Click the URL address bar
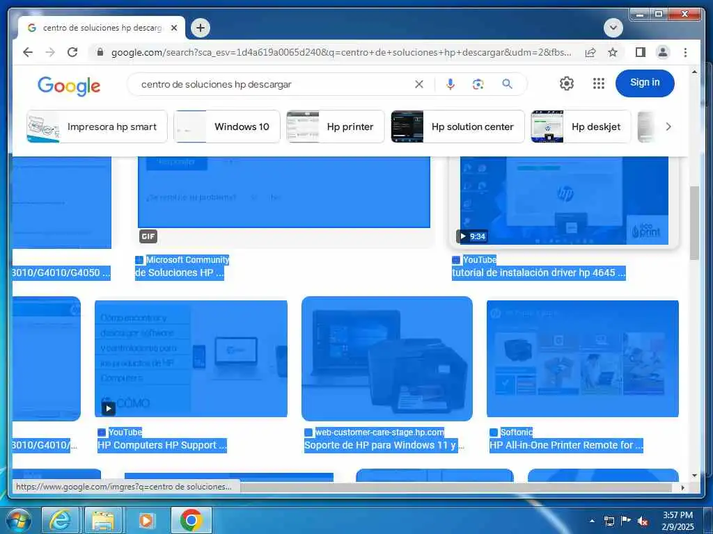Viewport: 713px width, 534px height. click(341, 52)
